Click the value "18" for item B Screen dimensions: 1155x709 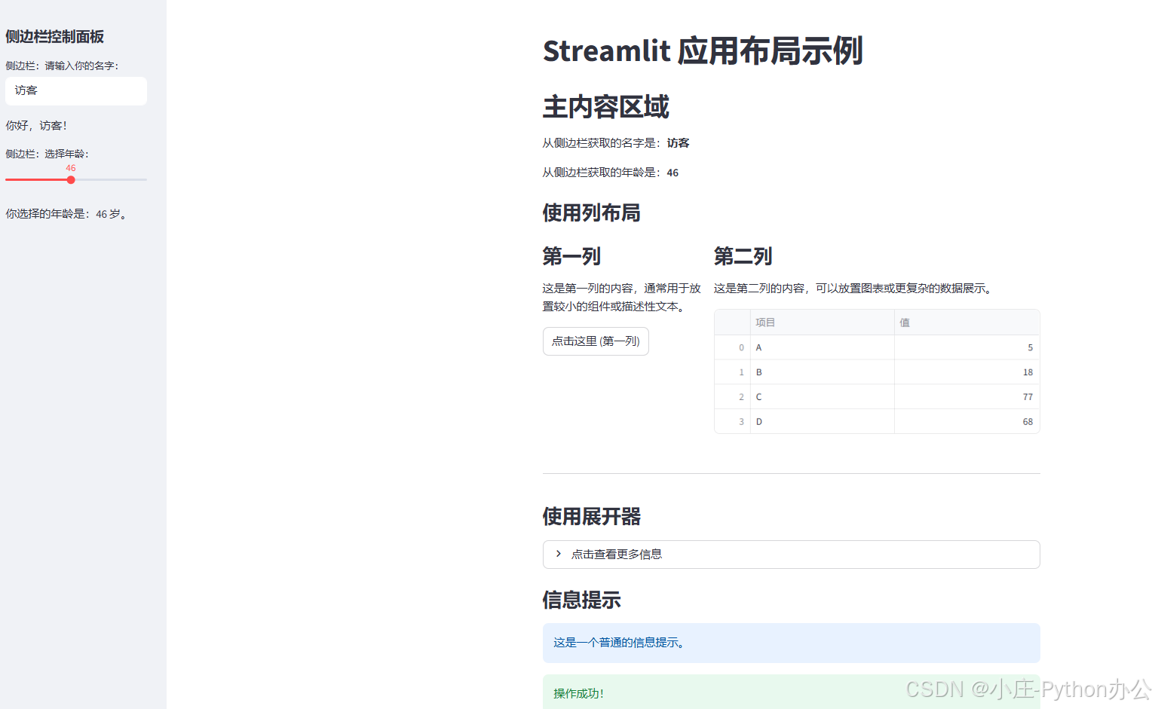1027,371
